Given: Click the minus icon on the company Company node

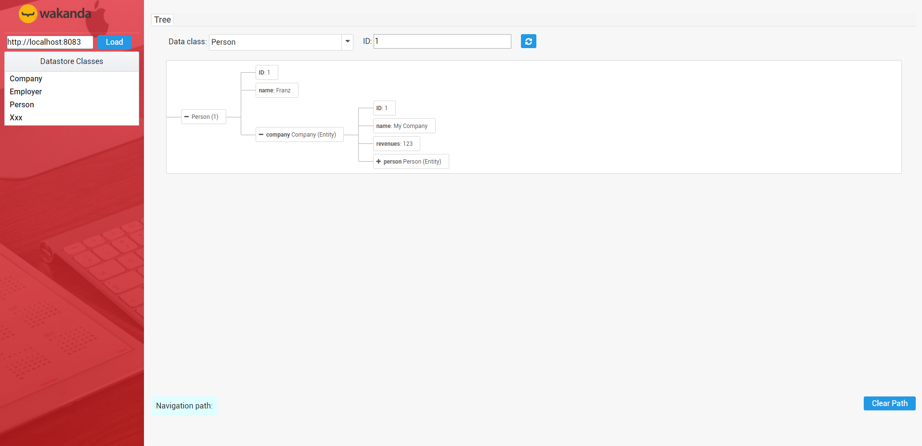Looking at the screenshot, I should pyautogui.click(x=261, y=134).
